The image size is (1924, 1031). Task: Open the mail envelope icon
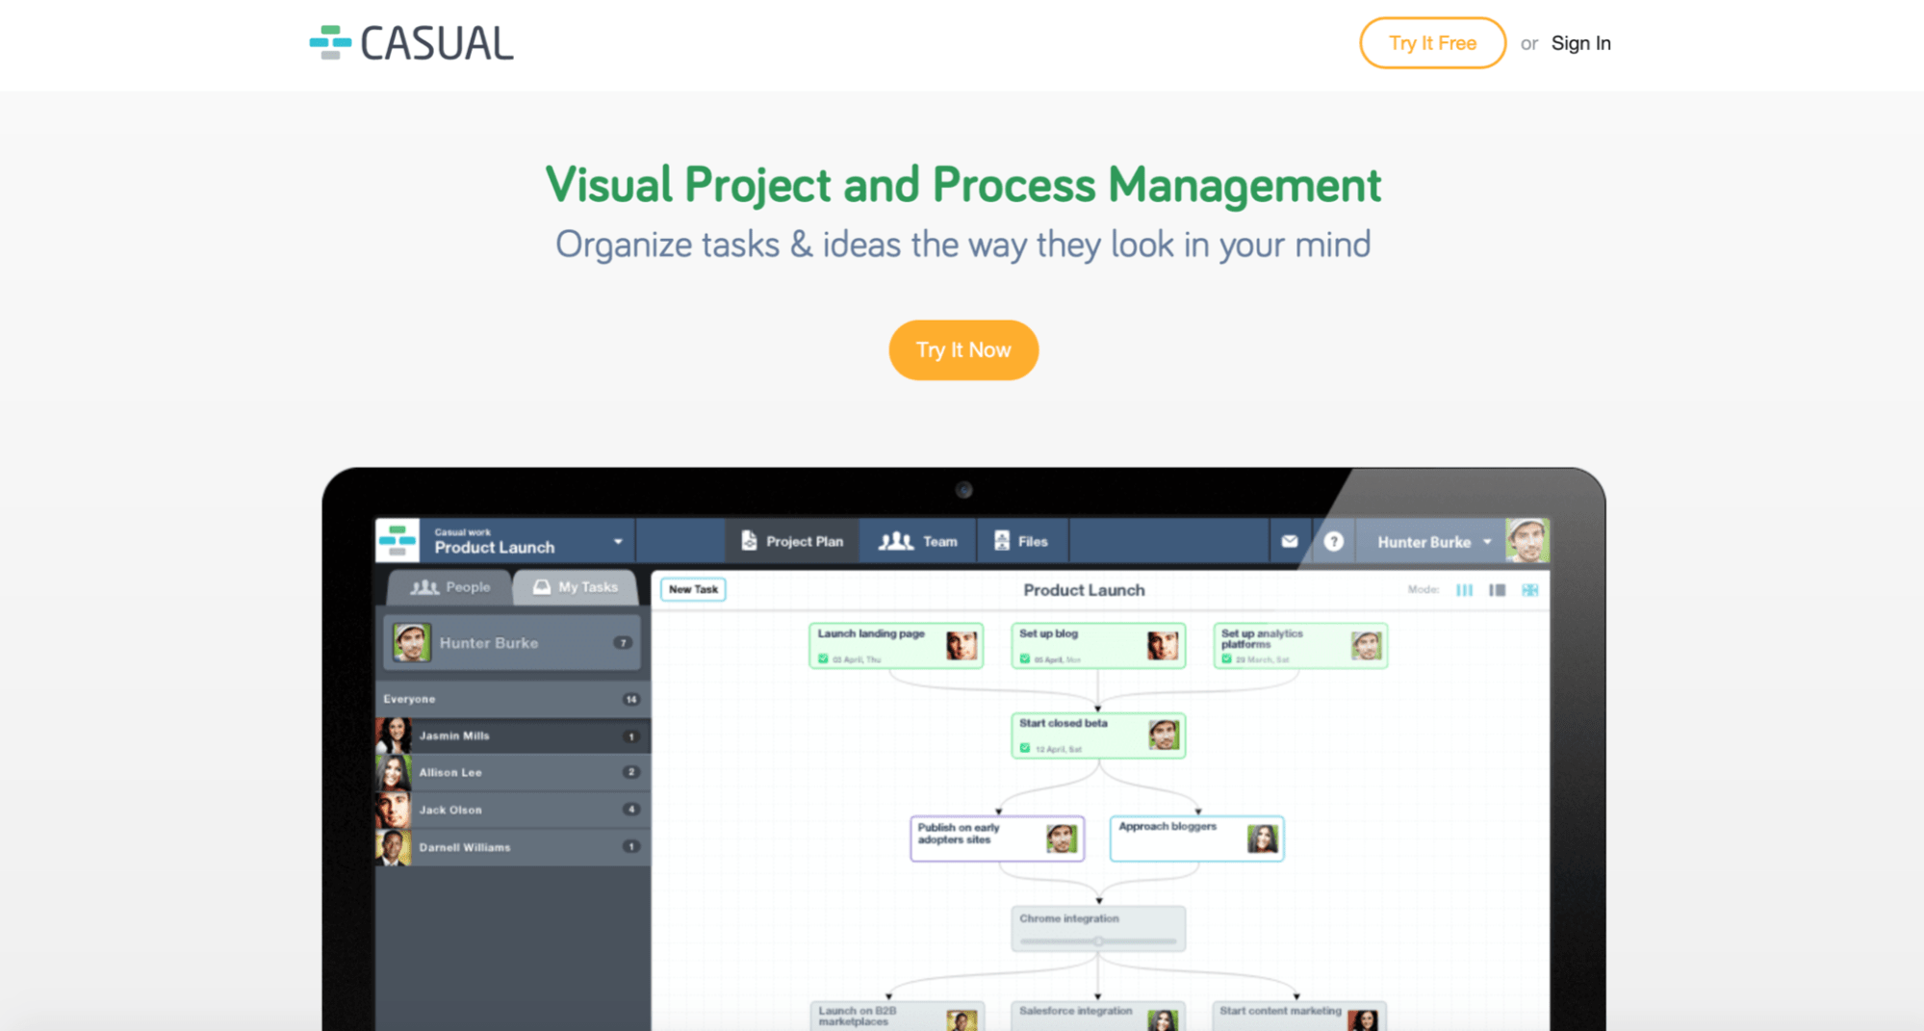pyautogui.click(x=1290, y=541)
